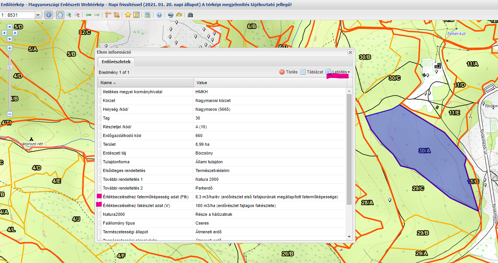Image resolution: width=498 pixels, height=263 pixels.
Task: Select the Erdőrészletek tab
Action: 116,61
